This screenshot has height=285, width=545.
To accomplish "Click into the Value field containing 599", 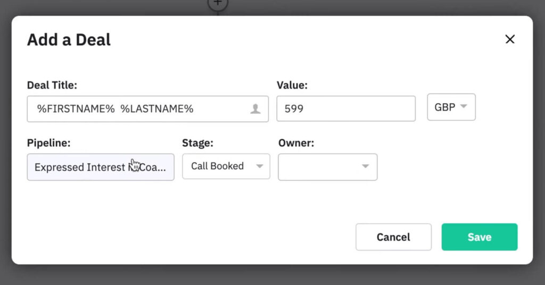I will pyautogui.click(x=346, y=109).
